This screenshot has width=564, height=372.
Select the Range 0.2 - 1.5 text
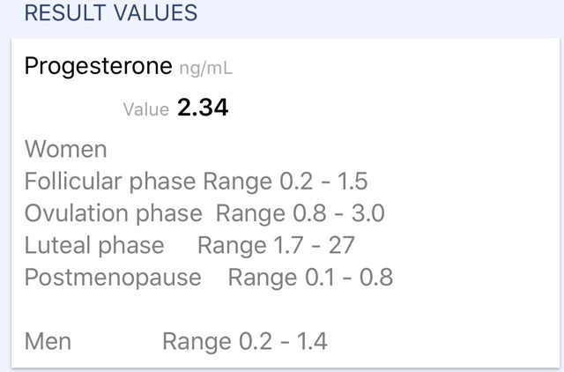tap(286, 181)
